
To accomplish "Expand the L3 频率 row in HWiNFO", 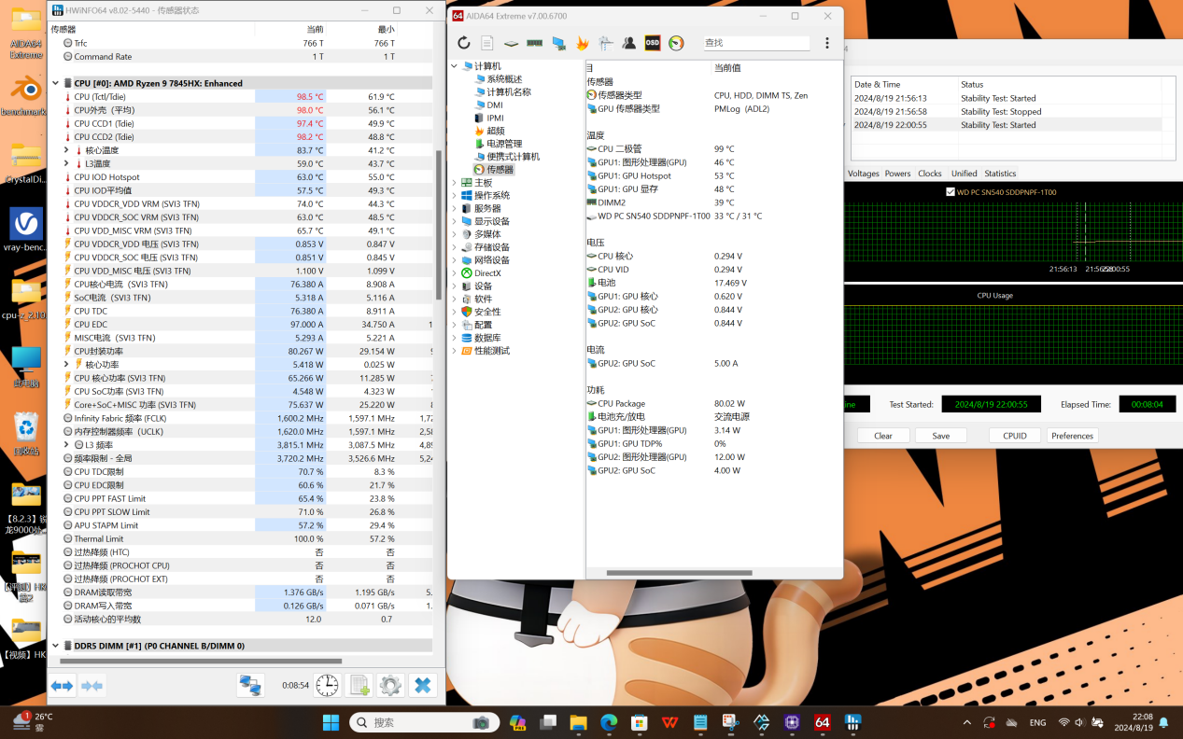I will (66, 445).
